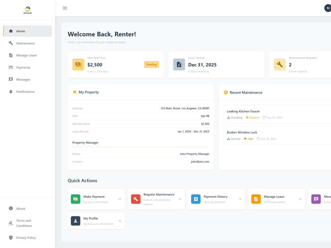
Task: Click the $2,500 Next Rent Due amount
Action: 95,65
